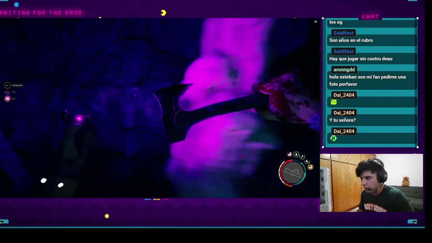The height and width of the screenshot is (243, 432).
Task: Click the streamer webcam feed
Action: click(x=371, y=183)
